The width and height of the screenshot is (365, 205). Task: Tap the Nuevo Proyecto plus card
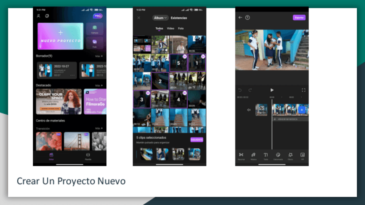[60, 36]
